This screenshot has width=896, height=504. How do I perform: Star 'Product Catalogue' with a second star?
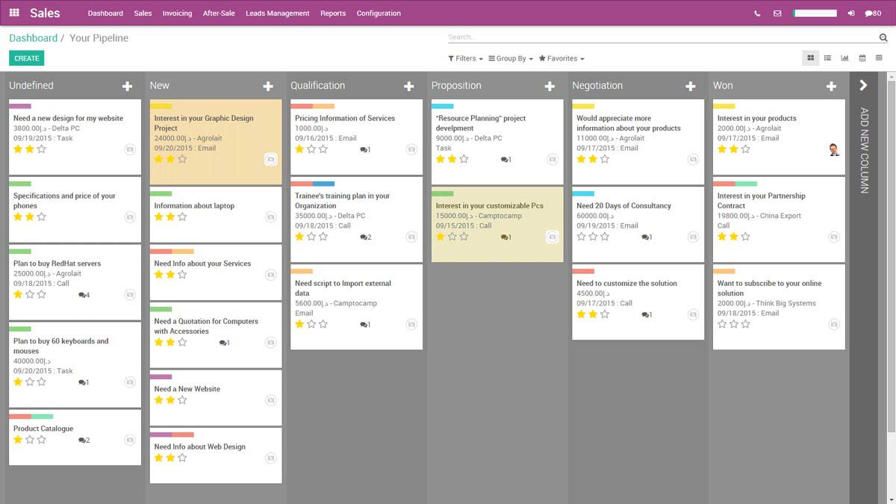click(x=31, y=440)
